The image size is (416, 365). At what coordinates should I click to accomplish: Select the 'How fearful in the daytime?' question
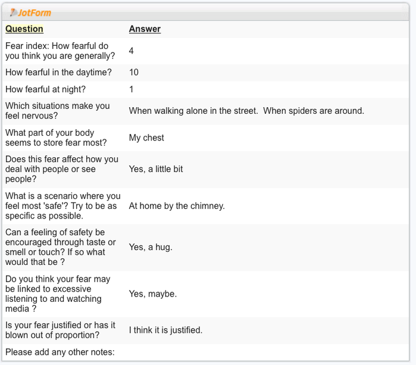point(58,72)
